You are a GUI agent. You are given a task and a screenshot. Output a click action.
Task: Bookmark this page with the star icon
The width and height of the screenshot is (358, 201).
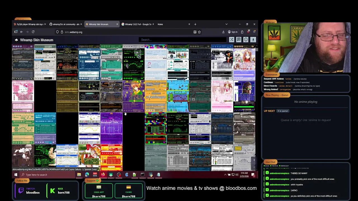click(199, 32)
